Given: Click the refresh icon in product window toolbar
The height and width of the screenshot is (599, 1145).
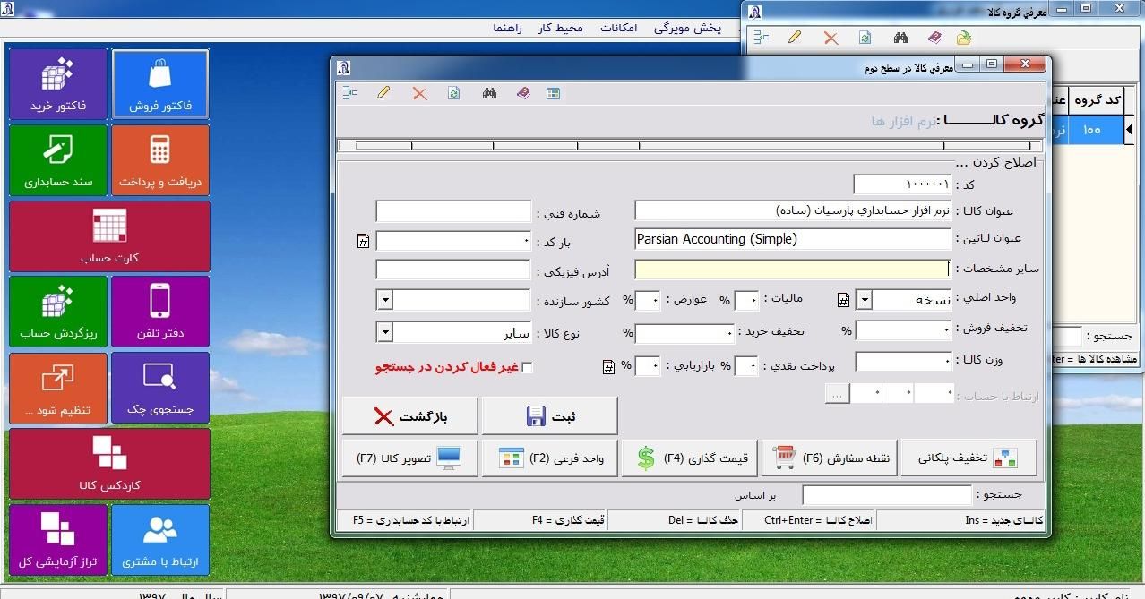Looking at the screenshot, I should click(x=454, y=93).
